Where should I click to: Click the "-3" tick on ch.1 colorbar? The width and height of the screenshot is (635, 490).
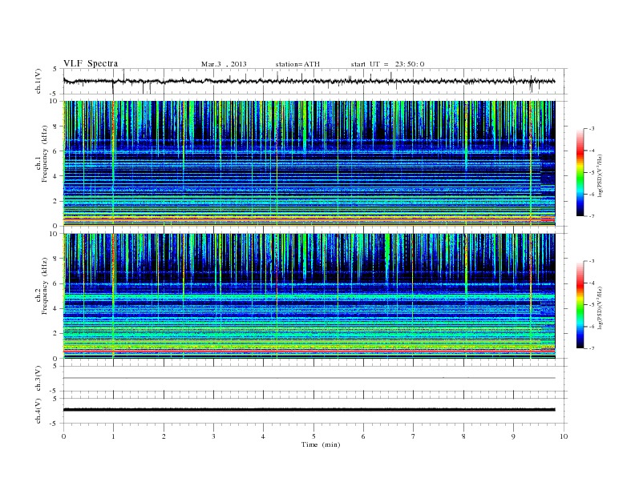tap(592, 129)
